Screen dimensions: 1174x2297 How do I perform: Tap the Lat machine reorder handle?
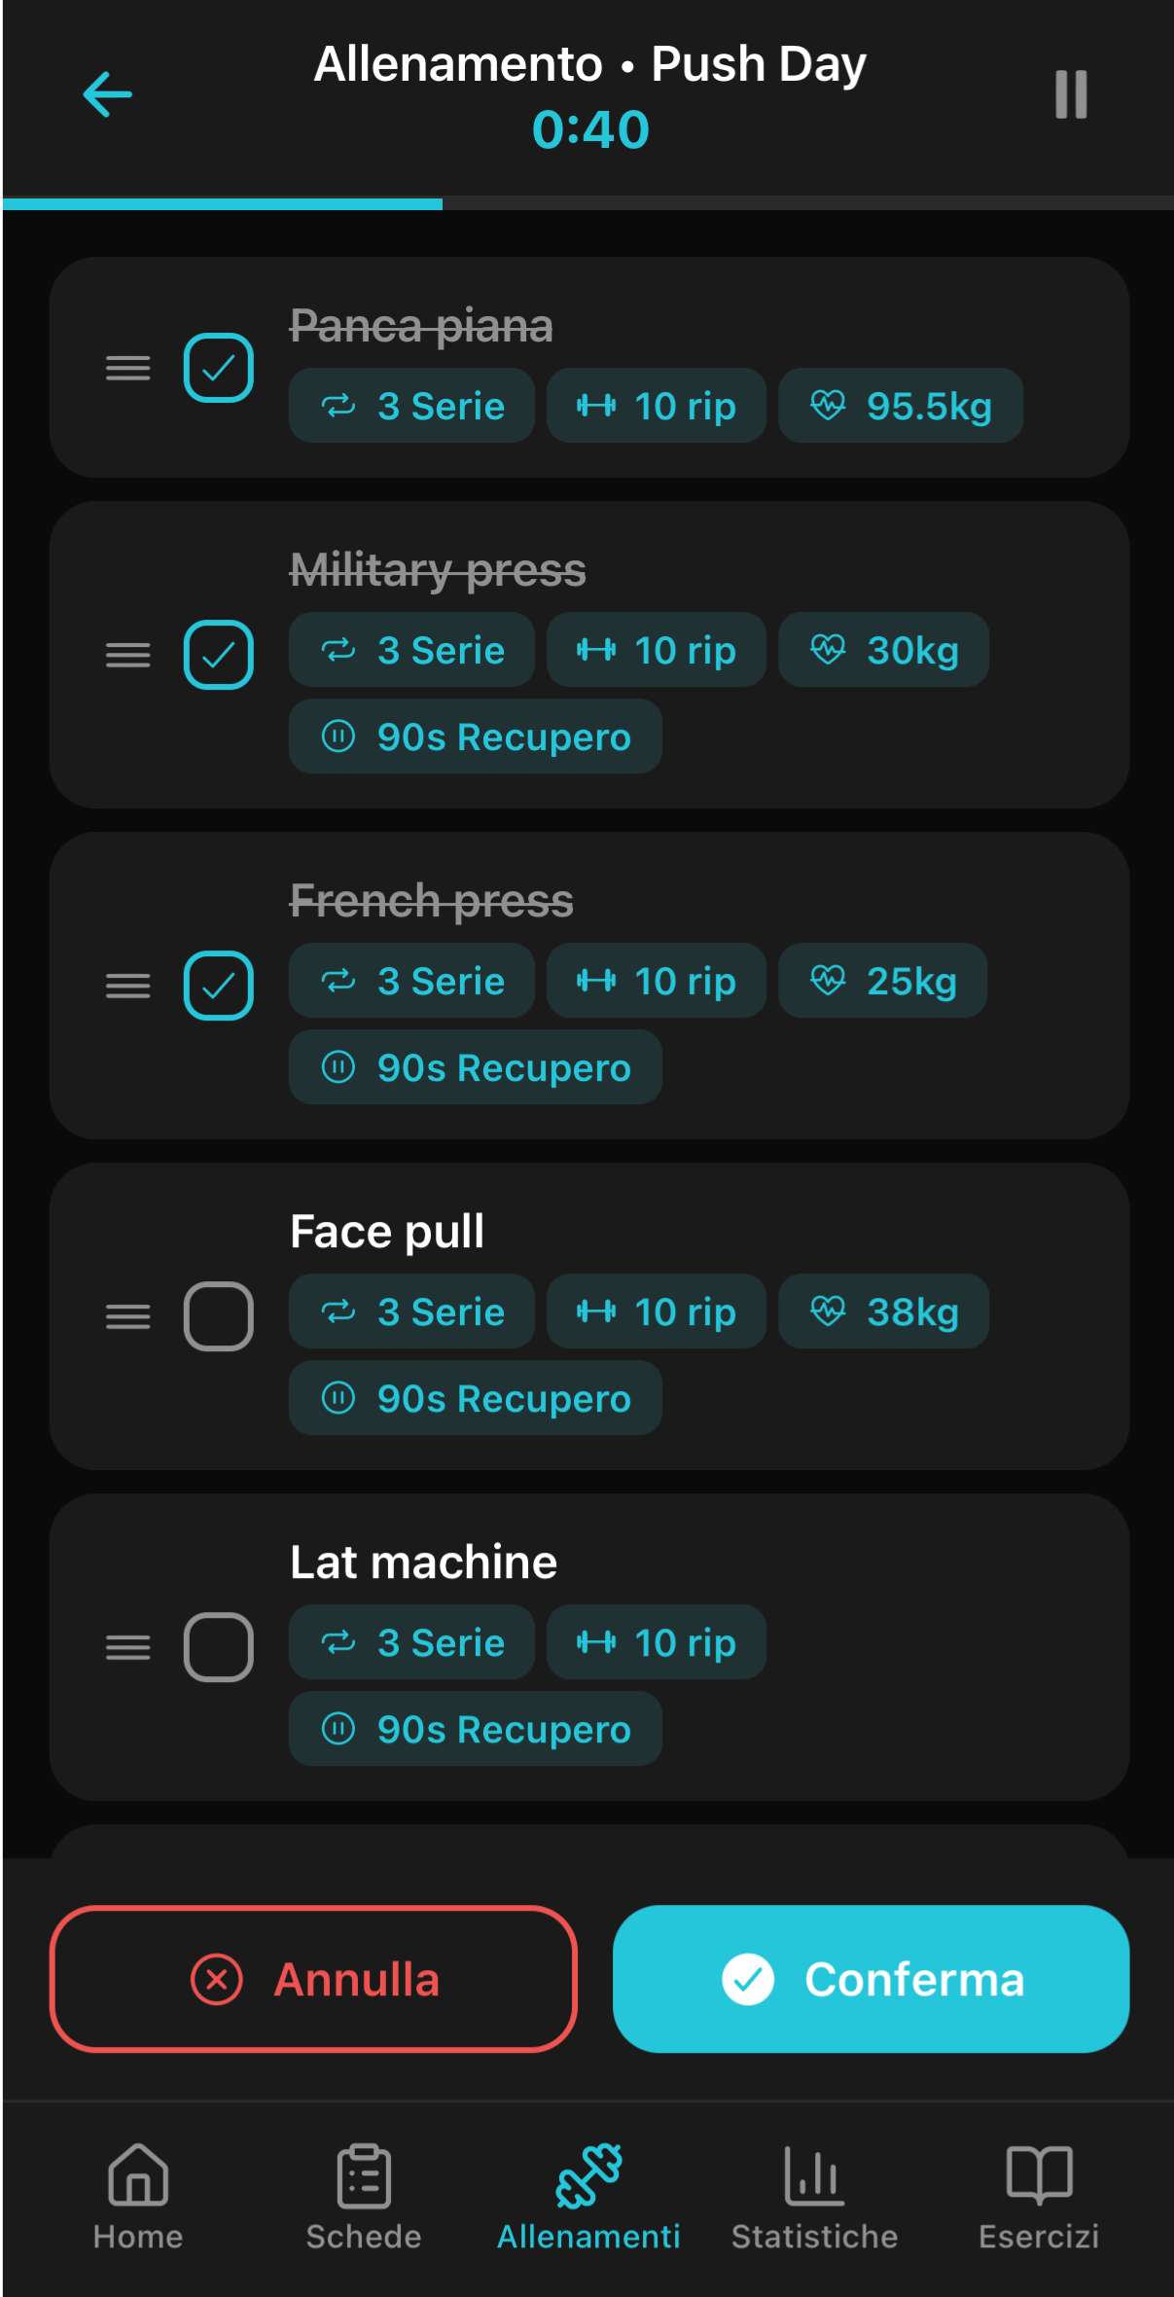[x=127, y=1647]
